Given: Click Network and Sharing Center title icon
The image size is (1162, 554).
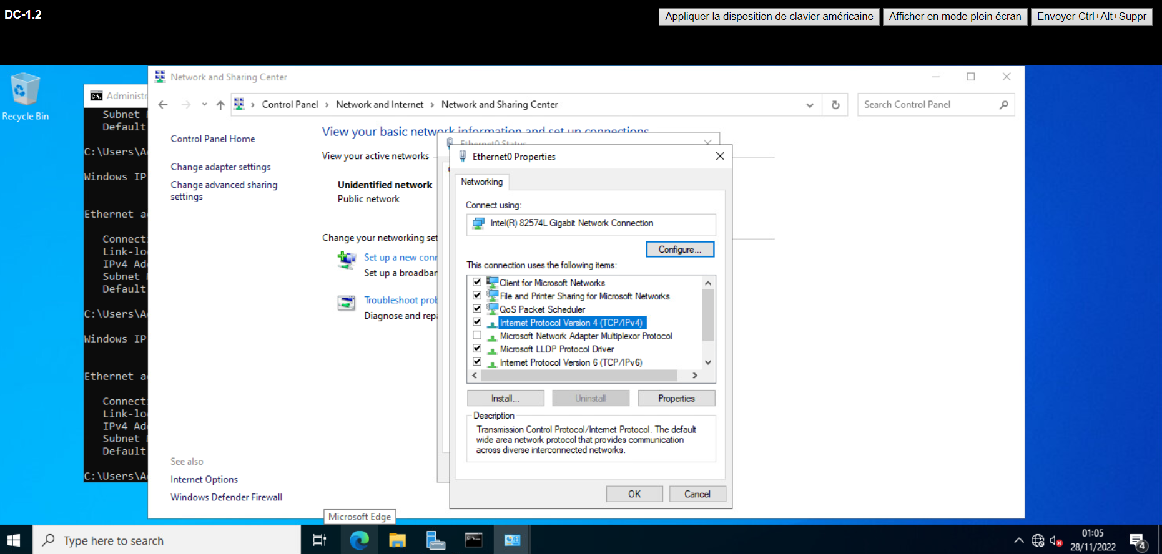Looking at the screenshot, I should click(x=160, y=77).
